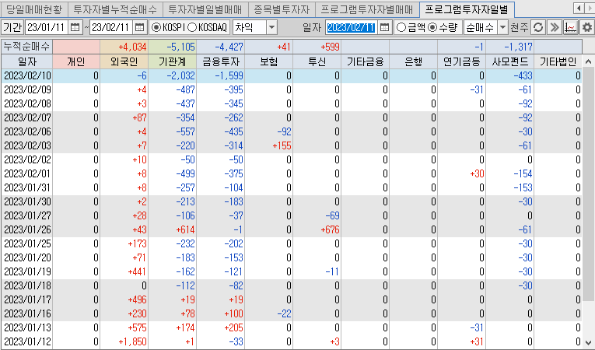595x350 pixels.
Task: Click the double-arrow next icon
Action: (x=554, y=27)
